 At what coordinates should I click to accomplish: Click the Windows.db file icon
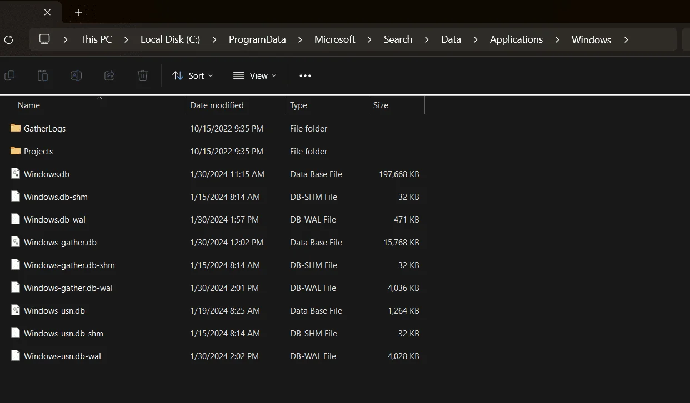coord(16,173)
